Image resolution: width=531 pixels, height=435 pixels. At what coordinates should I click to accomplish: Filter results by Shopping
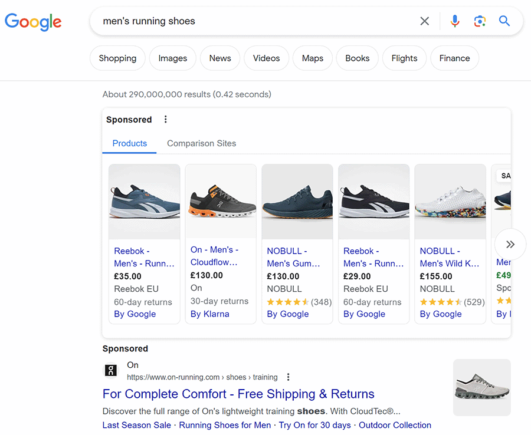117,58
